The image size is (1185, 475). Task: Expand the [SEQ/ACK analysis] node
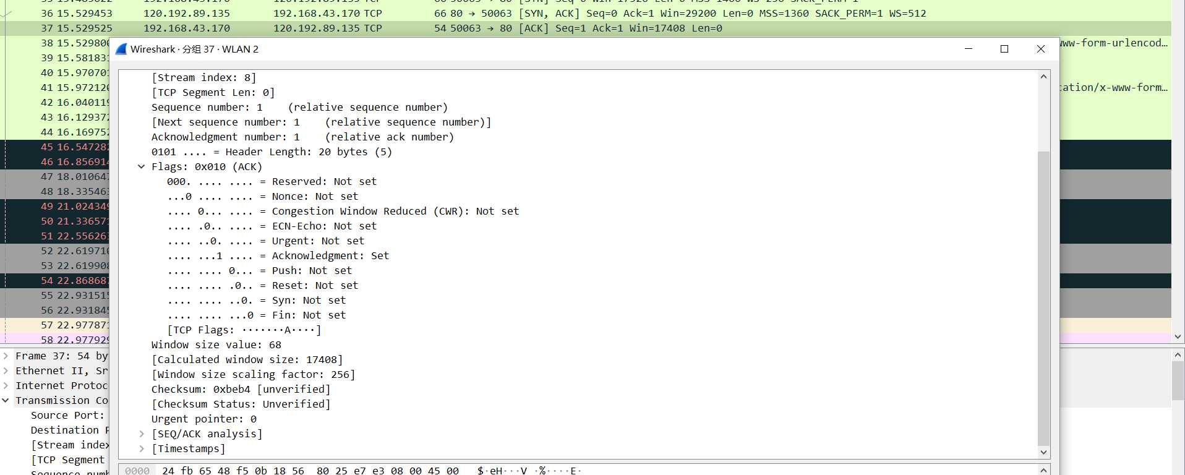(x=141, y=434)
